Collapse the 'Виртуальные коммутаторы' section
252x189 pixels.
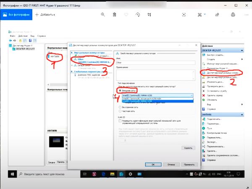tap(72, 53)
